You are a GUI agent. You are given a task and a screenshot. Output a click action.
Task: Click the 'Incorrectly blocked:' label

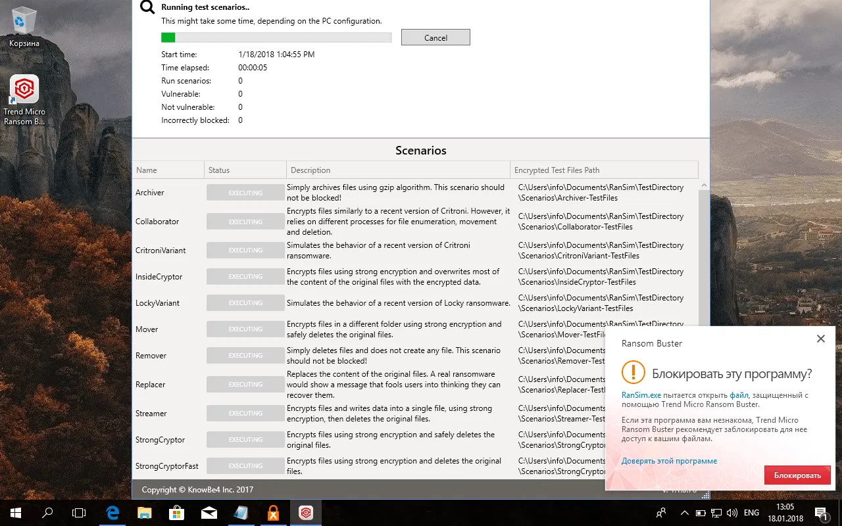(x=195, y=120)
